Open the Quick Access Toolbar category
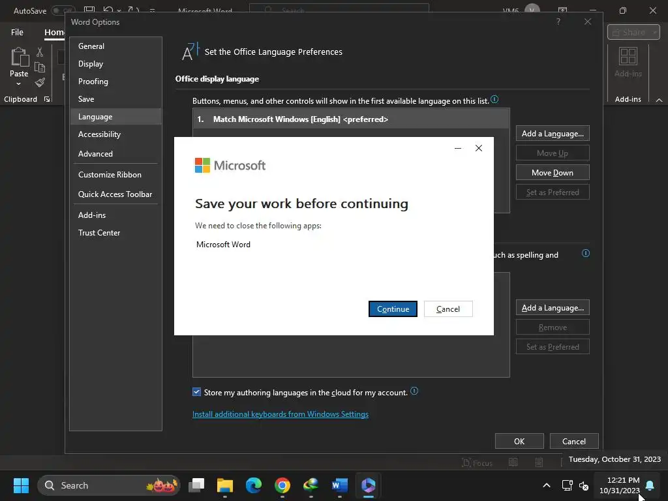 point(115,194)
